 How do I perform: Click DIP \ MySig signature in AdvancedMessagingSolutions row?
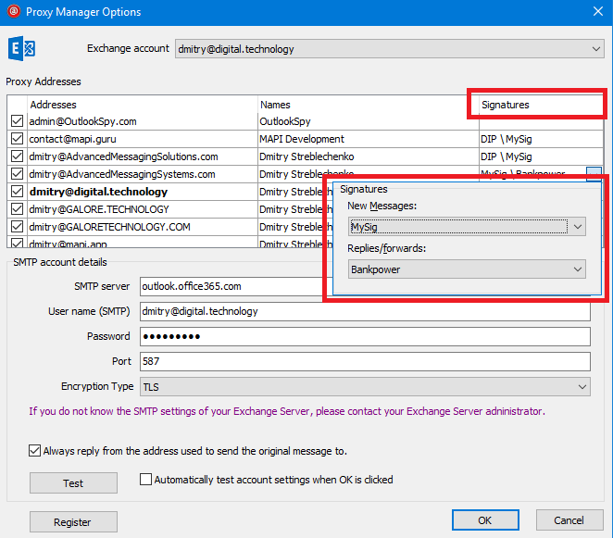coord(507,156)
